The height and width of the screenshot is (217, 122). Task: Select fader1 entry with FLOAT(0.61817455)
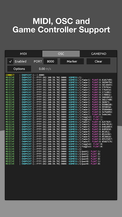[x=59, y=80]
